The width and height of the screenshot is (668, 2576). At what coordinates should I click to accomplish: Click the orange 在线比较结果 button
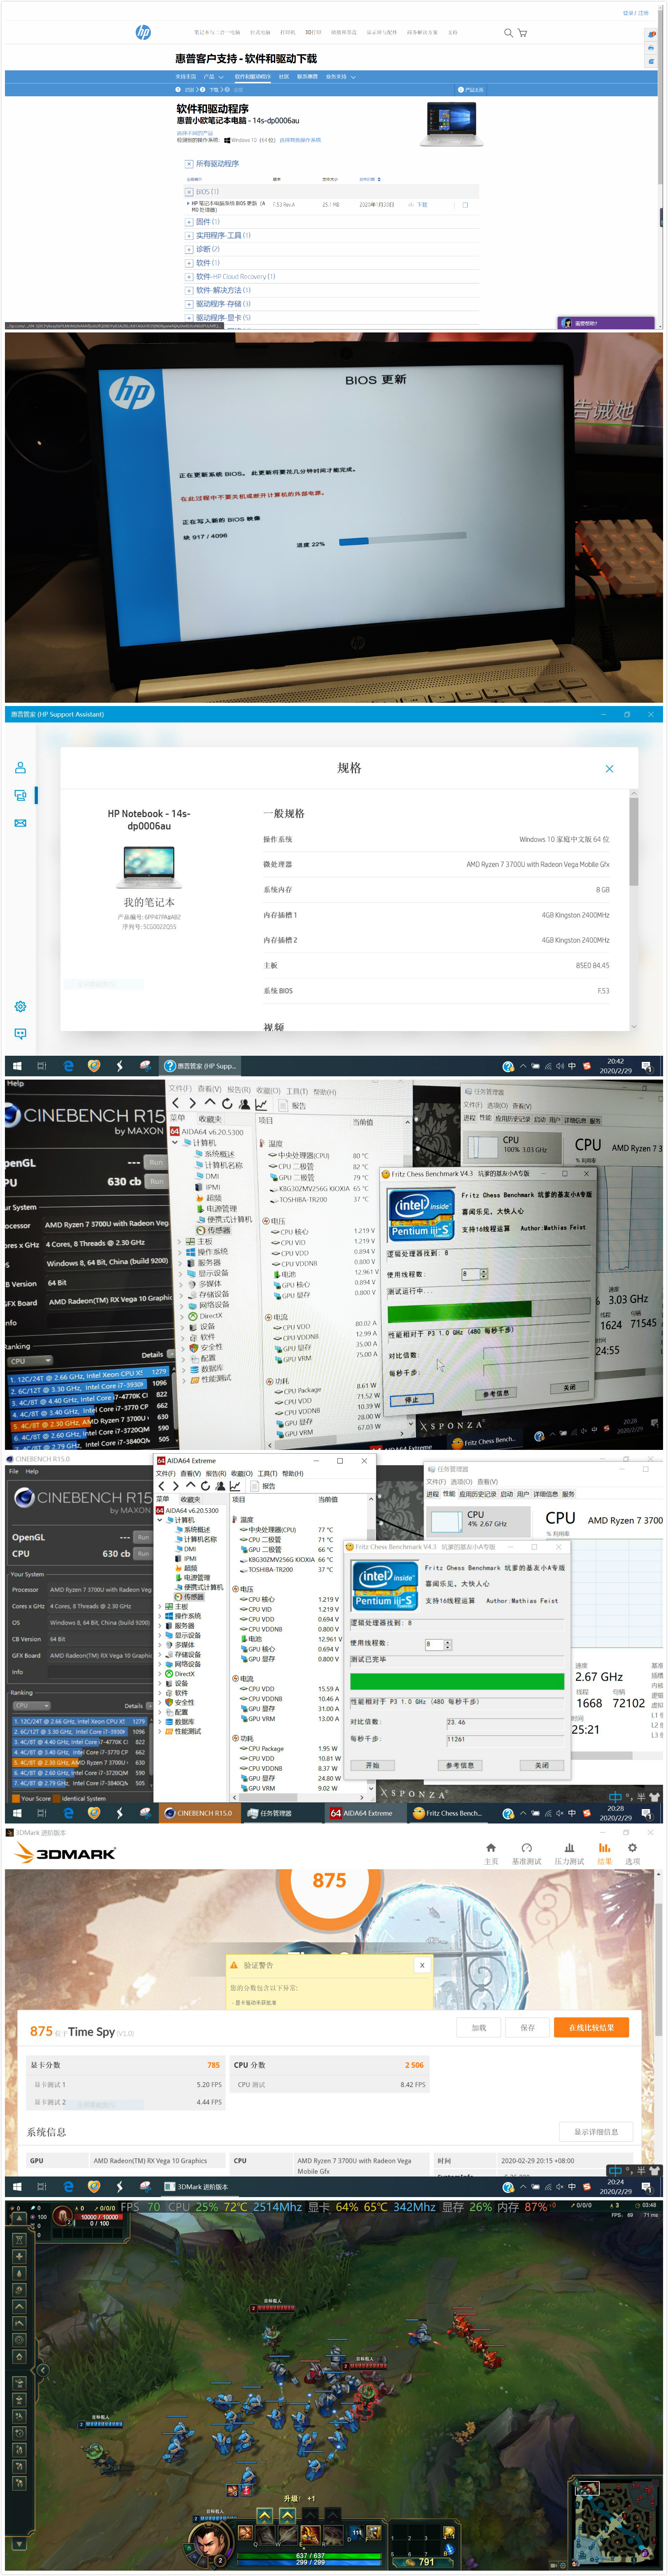click(x=591, y=2028)
